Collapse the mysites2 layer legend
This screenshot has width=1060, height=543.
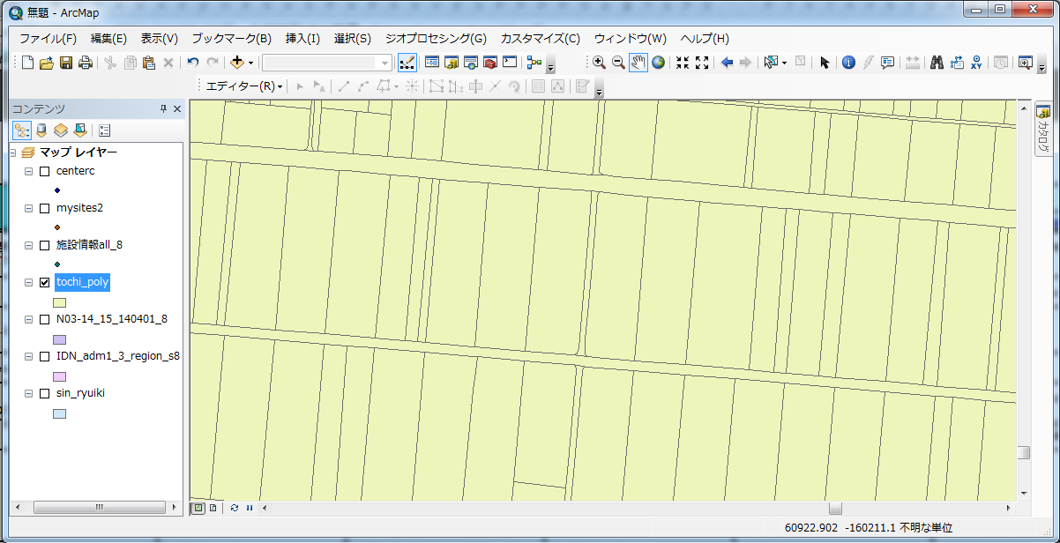(28, 208)
